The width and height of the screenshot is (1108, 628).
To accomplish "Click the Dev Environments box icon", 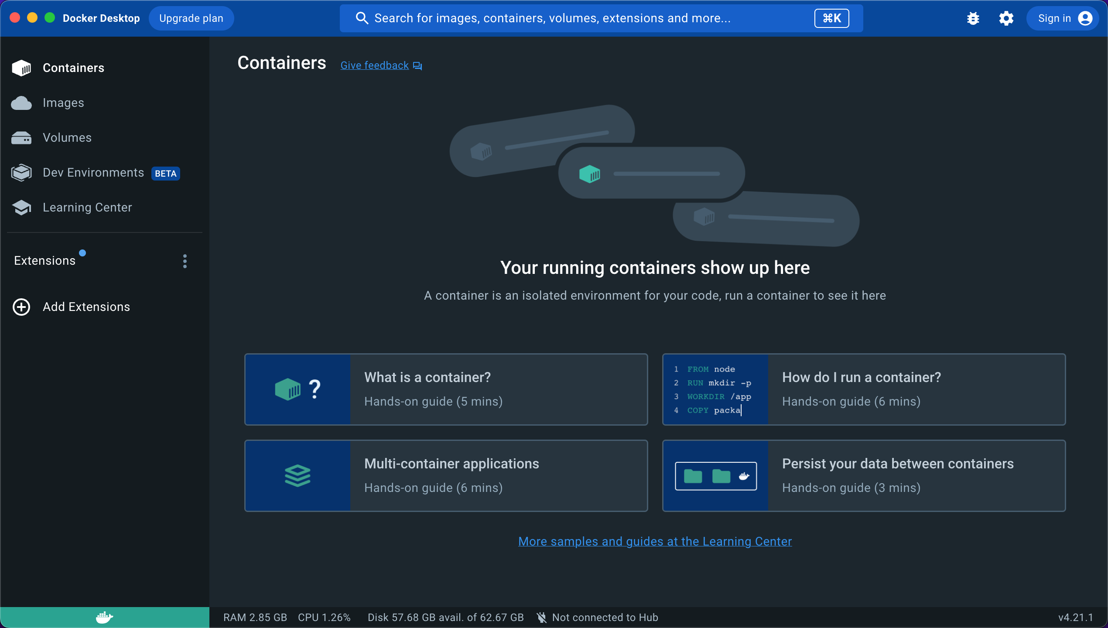I will click(x=21, y=173).
